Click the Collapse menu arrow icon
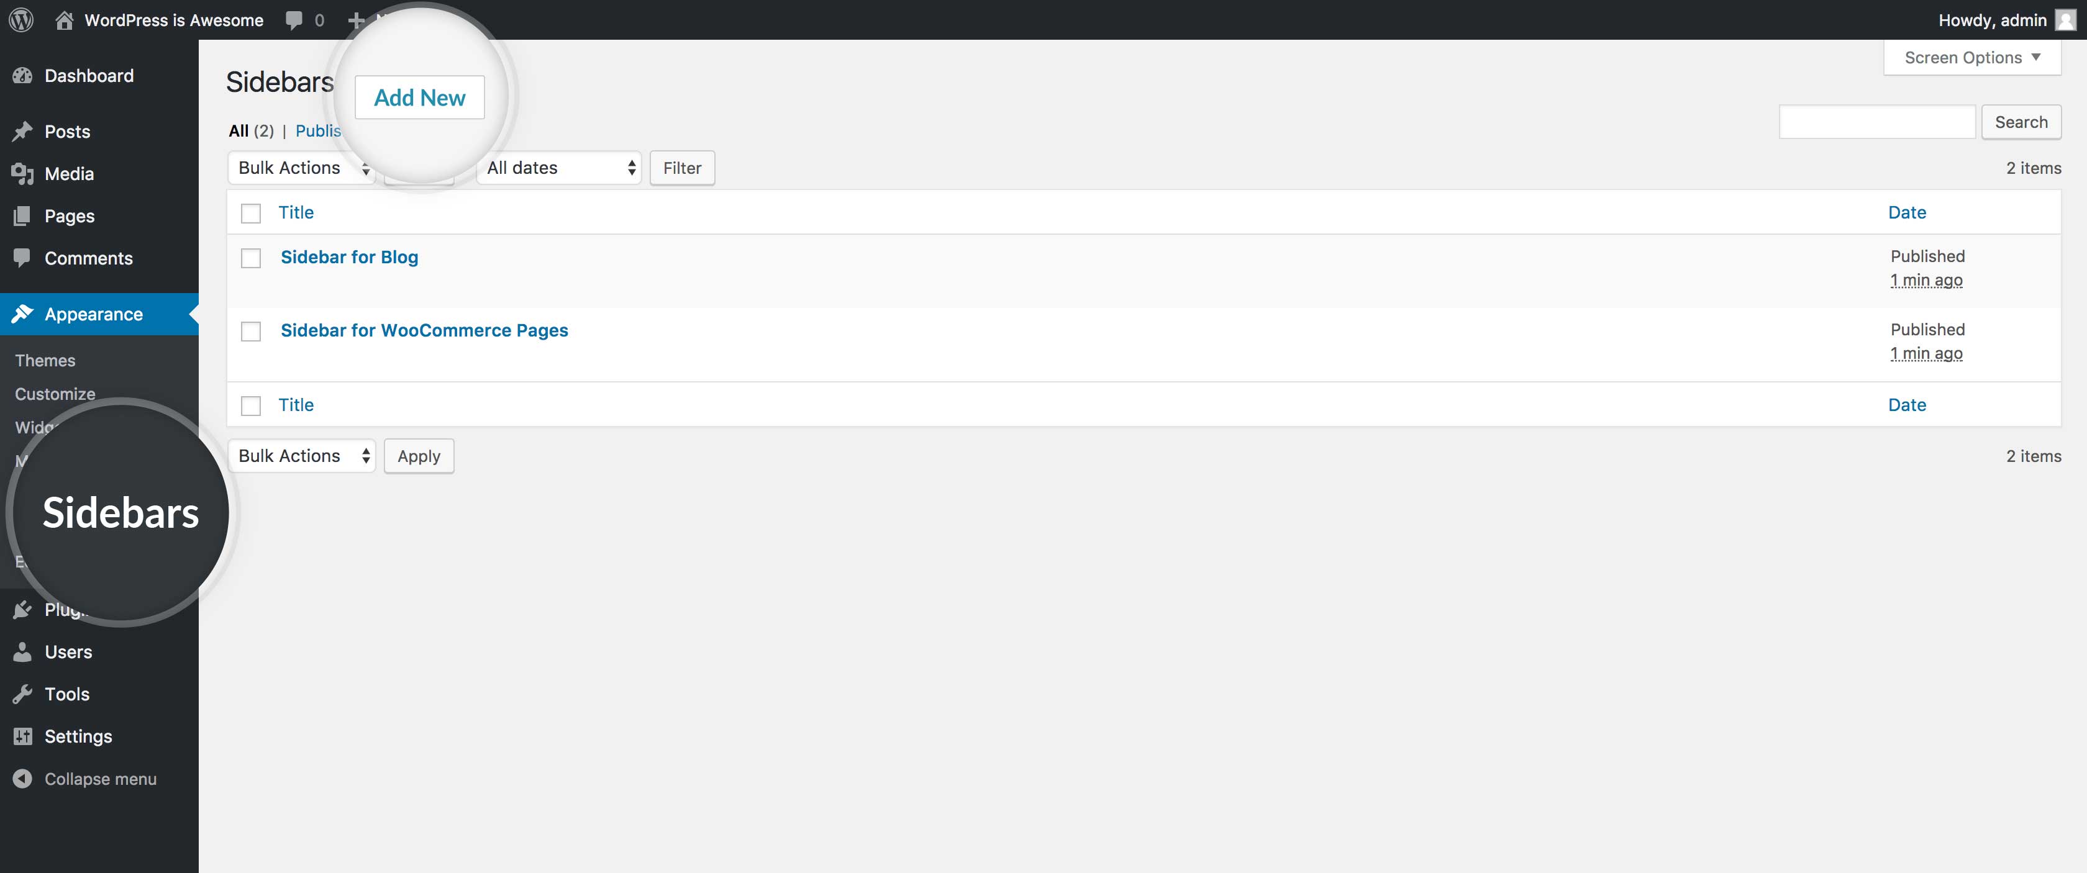2087x873 pixels. coord(23,778)
